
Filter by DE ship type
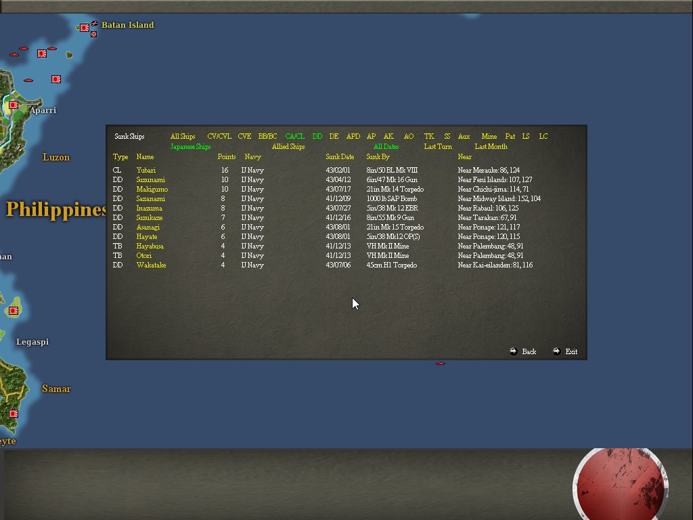tap(334, 136)
